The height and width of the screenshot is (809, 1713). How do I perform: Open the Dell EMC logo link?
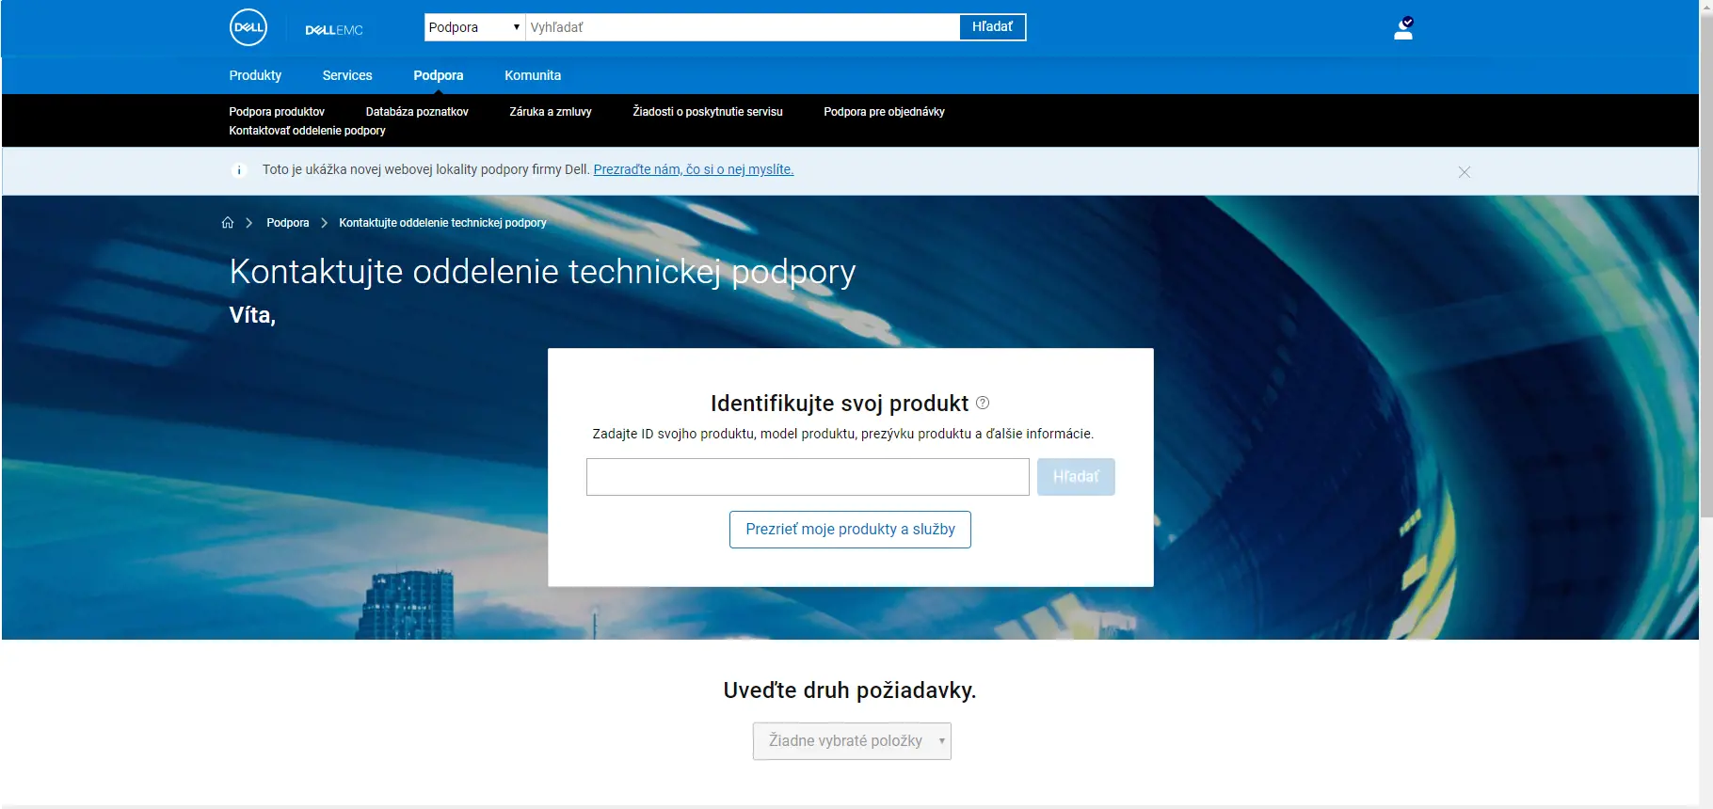(334, 30)
